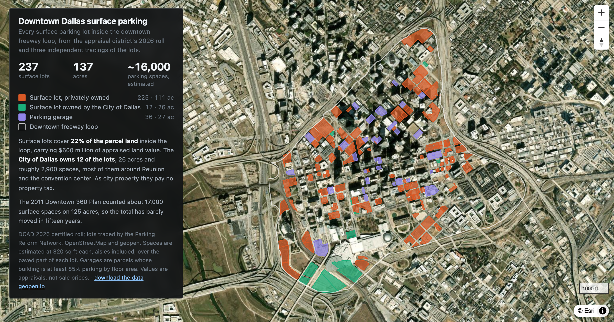This screenshot has height=322, width=614.
Task: Click the green City of Dallas lot swatch
Action: tap(22, 107)
